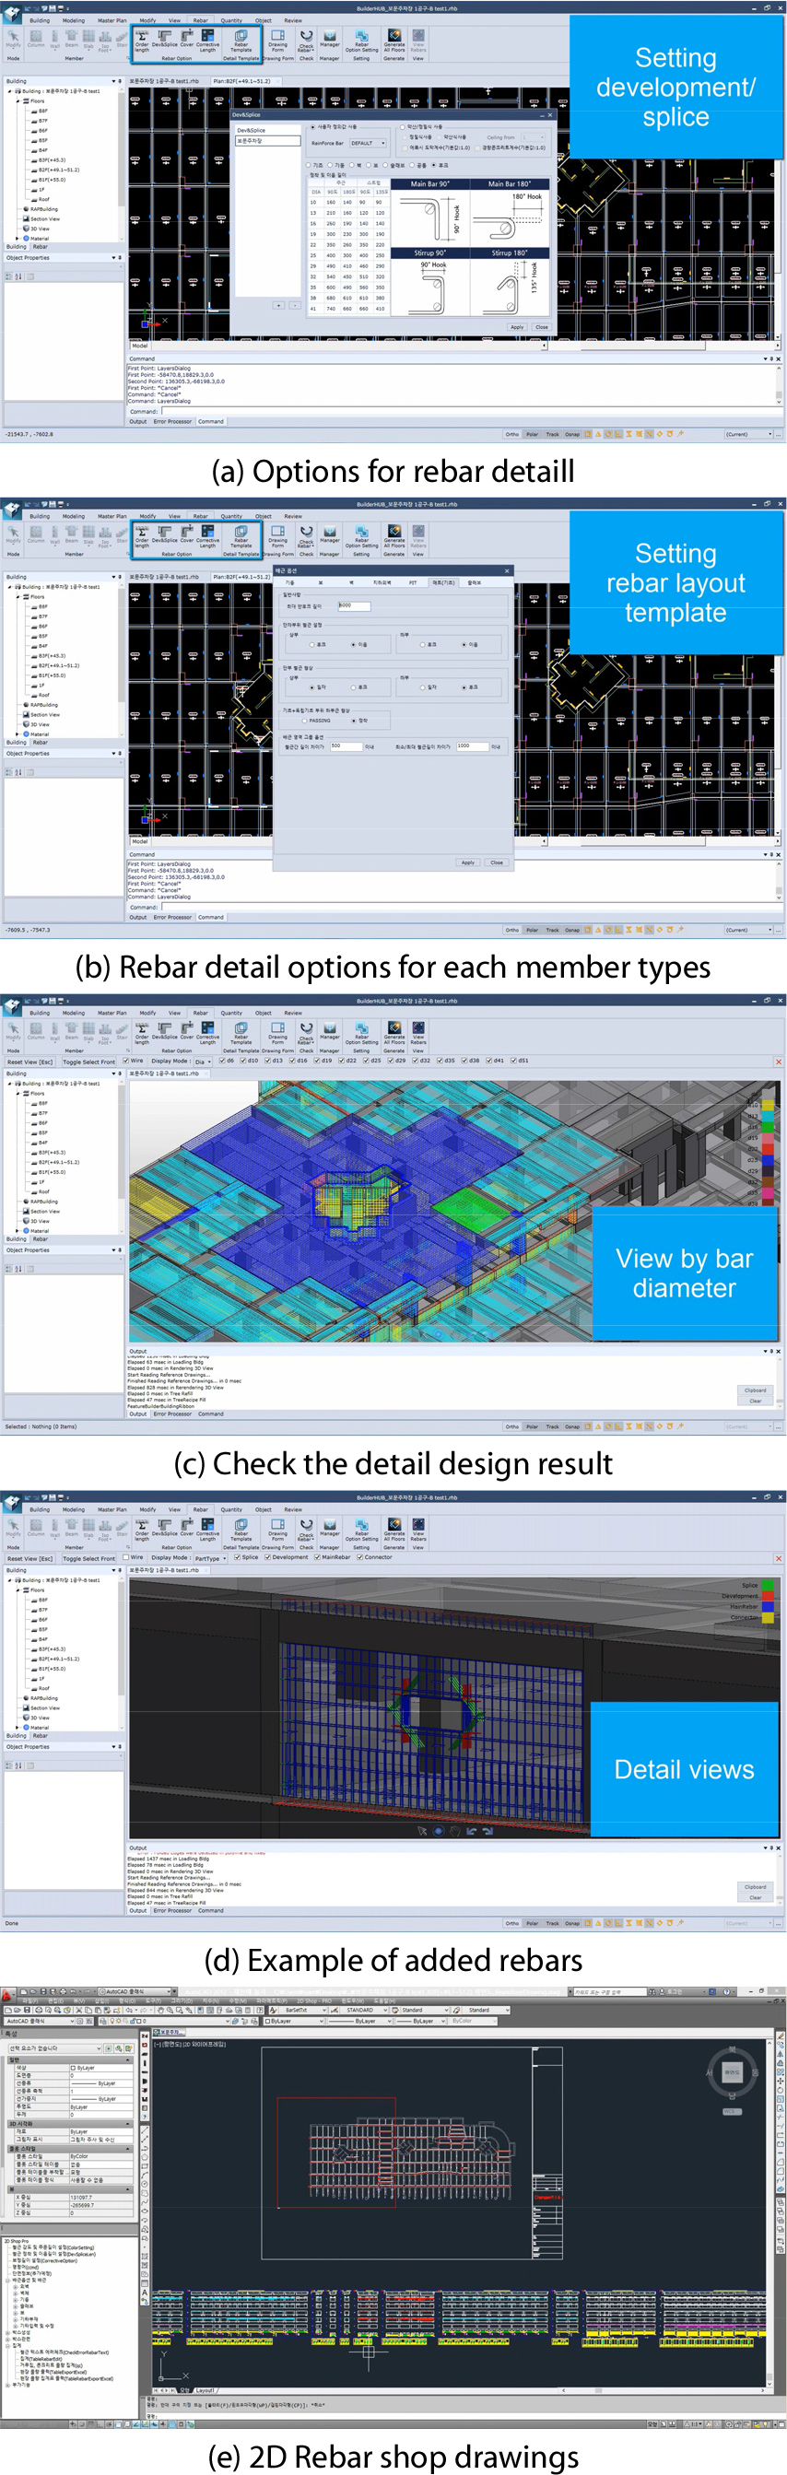Open the Display Mode Dia dropdown

click(x=203, y=1062)
